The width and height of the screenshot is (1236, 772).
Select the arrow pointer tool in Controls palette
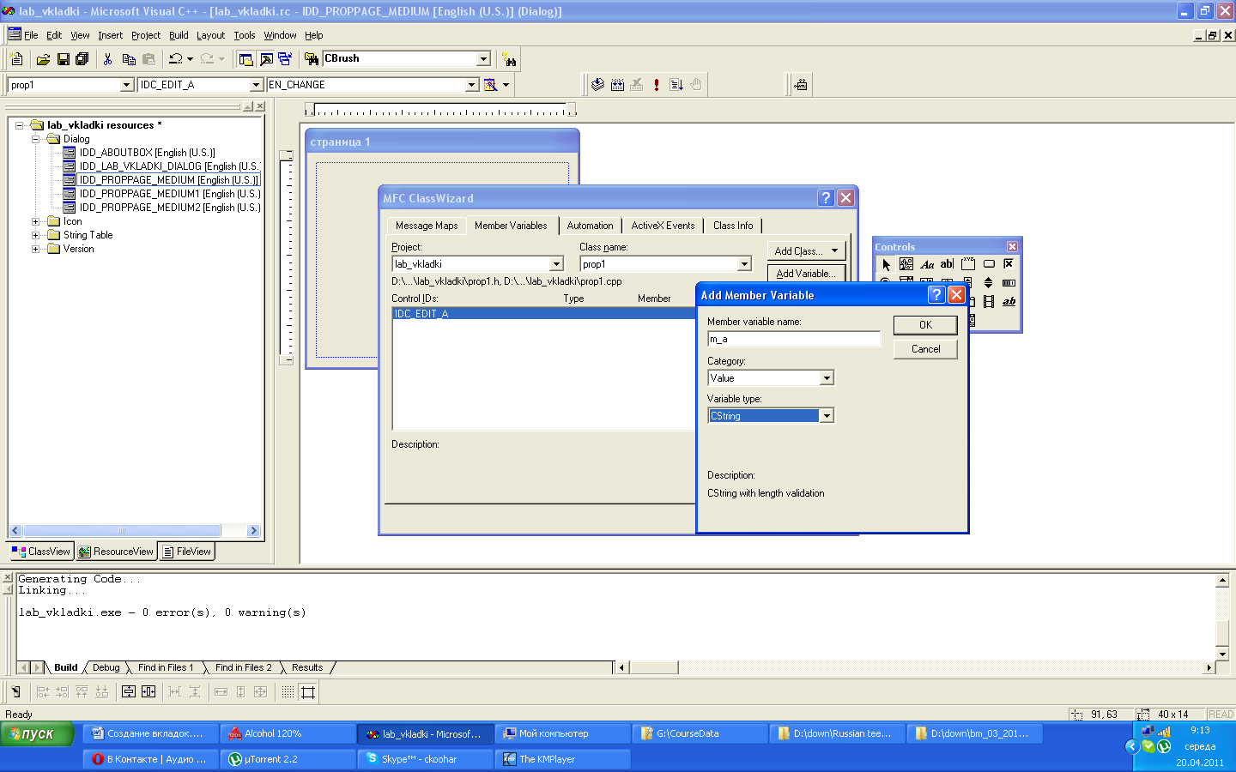[886, 264]
